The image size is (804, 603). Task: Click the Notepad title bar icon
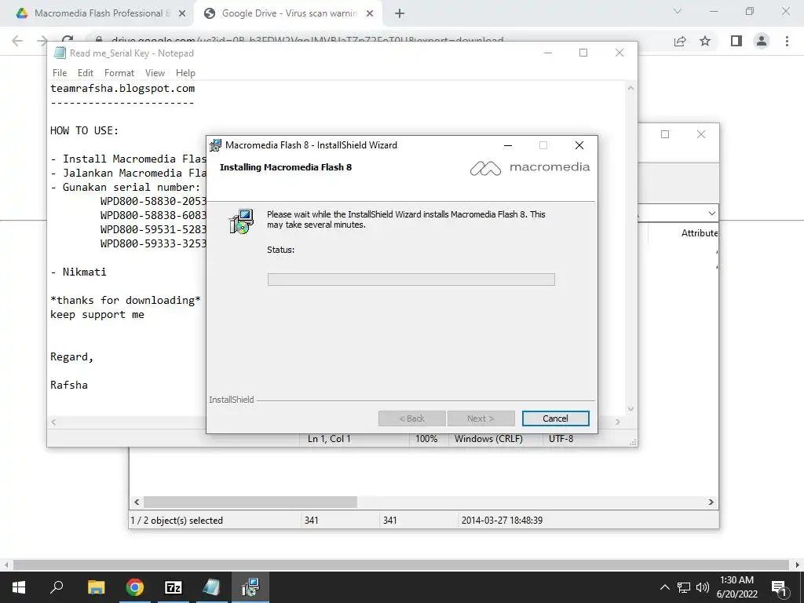click(x=60, y=53)
